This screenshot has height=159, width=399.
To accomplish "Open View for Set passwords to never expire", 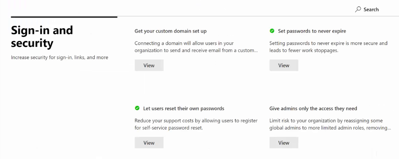I will [x=284, y=66].
